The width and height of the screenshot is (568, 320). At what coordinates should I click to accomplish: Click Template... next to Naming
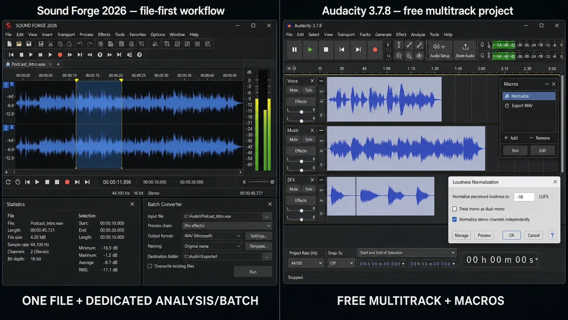tap(259, 246)
